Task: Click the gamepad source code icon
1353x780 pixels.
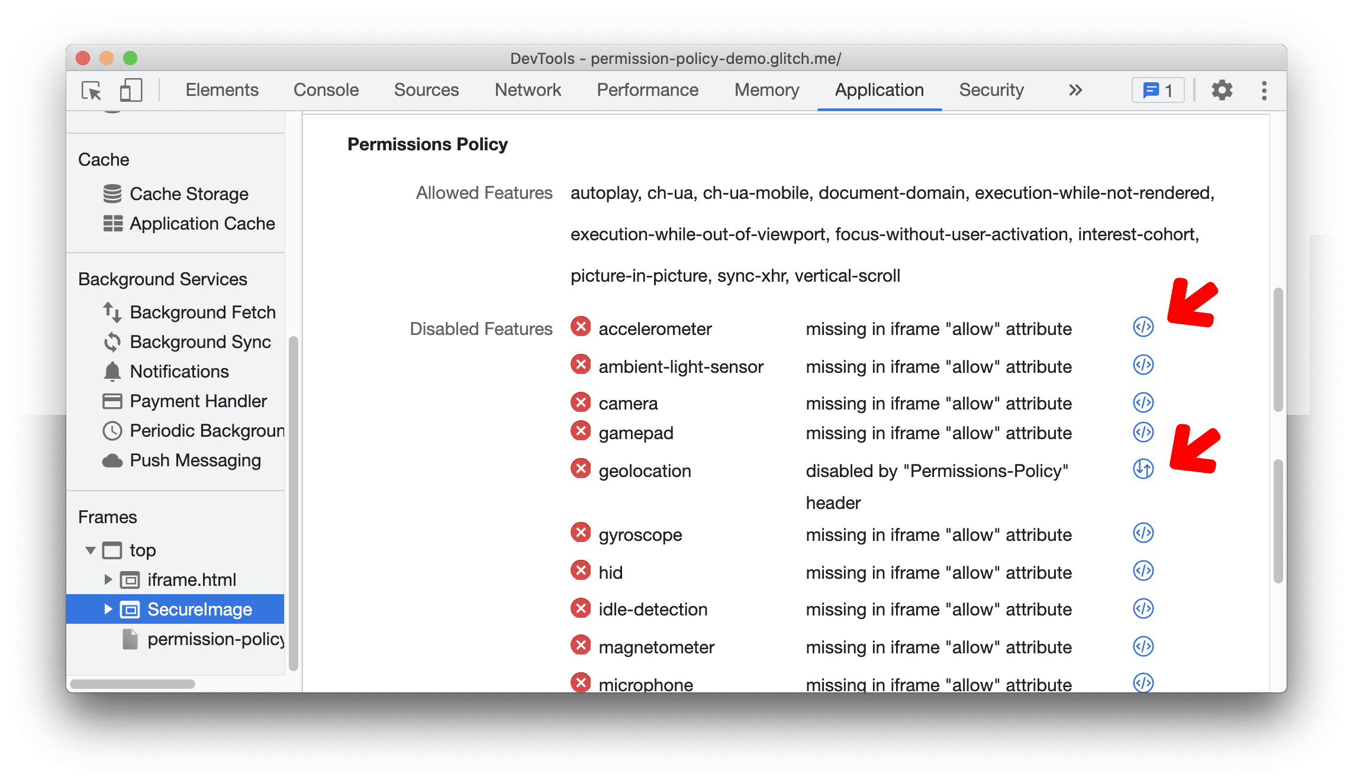Action: point(1142,431)
